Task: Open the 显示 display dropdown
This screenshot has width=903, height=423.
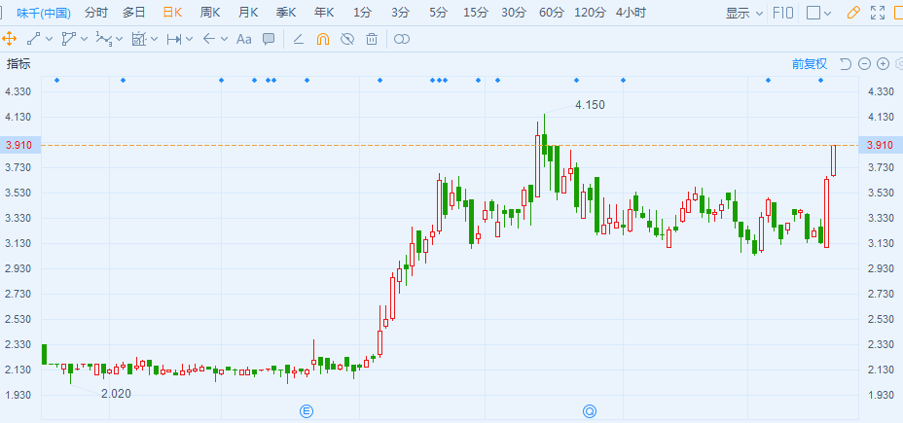Action: point(744,13)
